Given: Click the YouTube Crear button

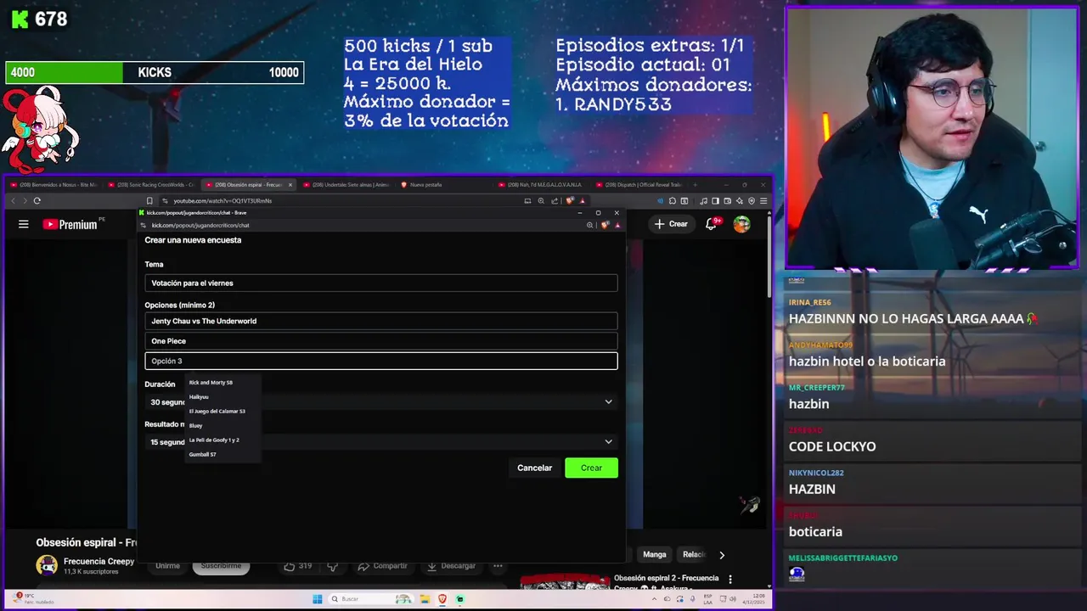Looking at the screenshot, I should [670, 224].
